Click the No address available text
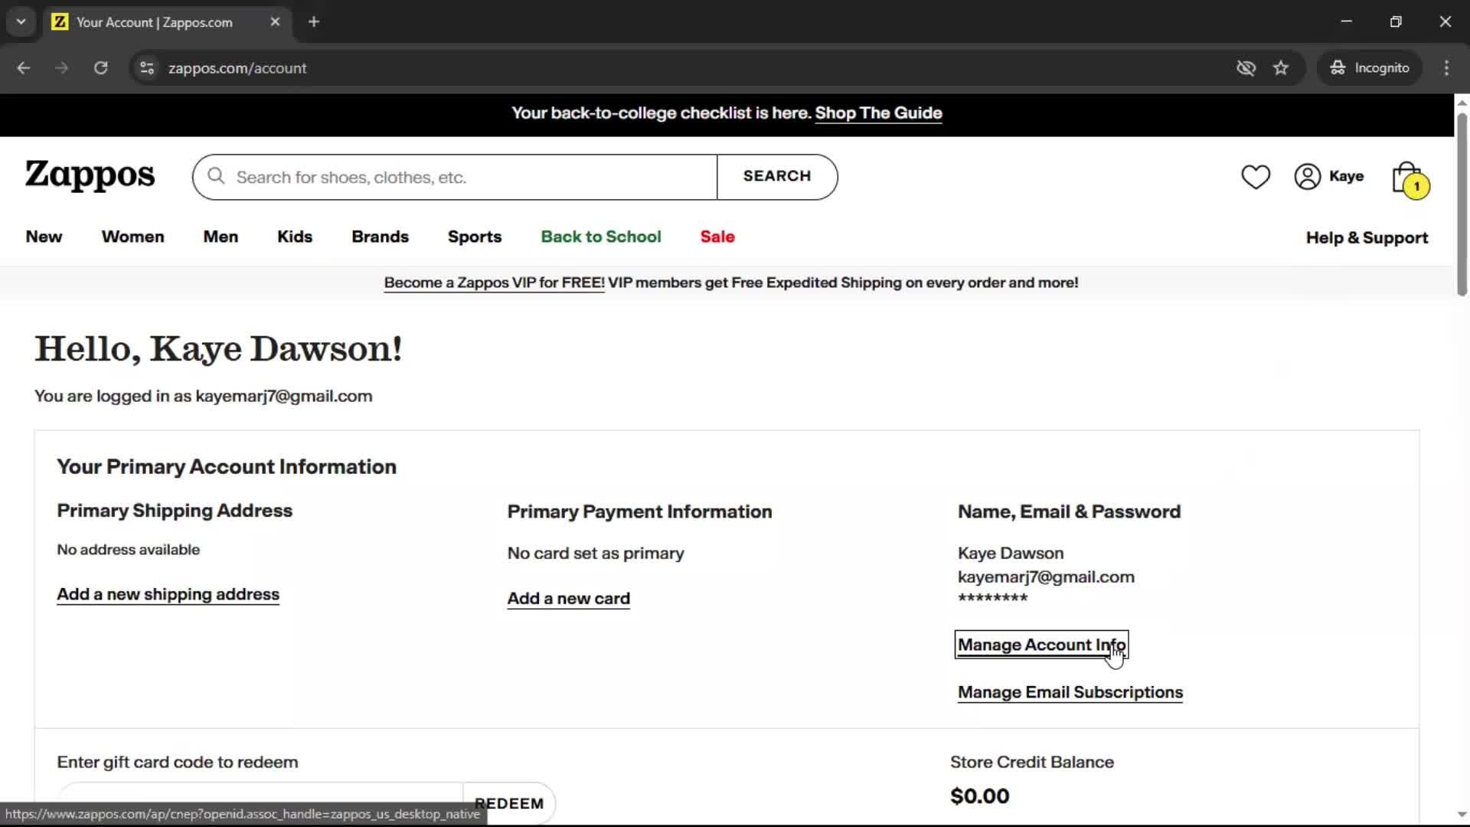Screen dimensions: 1470x827 128,550
